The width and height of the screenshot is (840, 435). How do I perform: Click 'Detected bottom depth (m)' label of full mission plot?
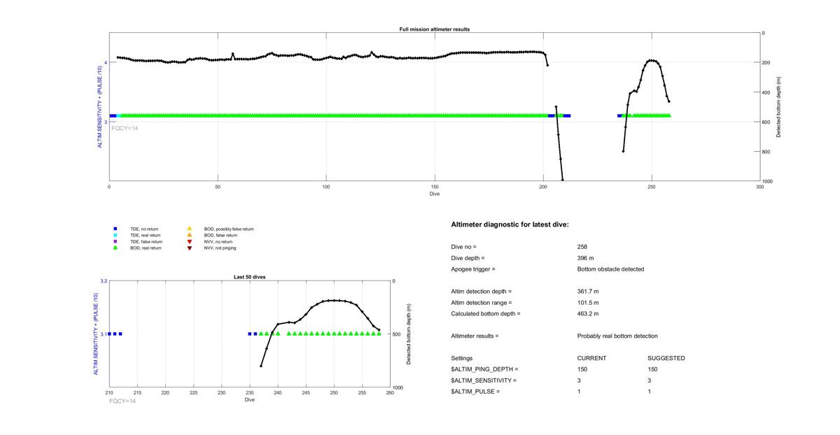(779, 106)
